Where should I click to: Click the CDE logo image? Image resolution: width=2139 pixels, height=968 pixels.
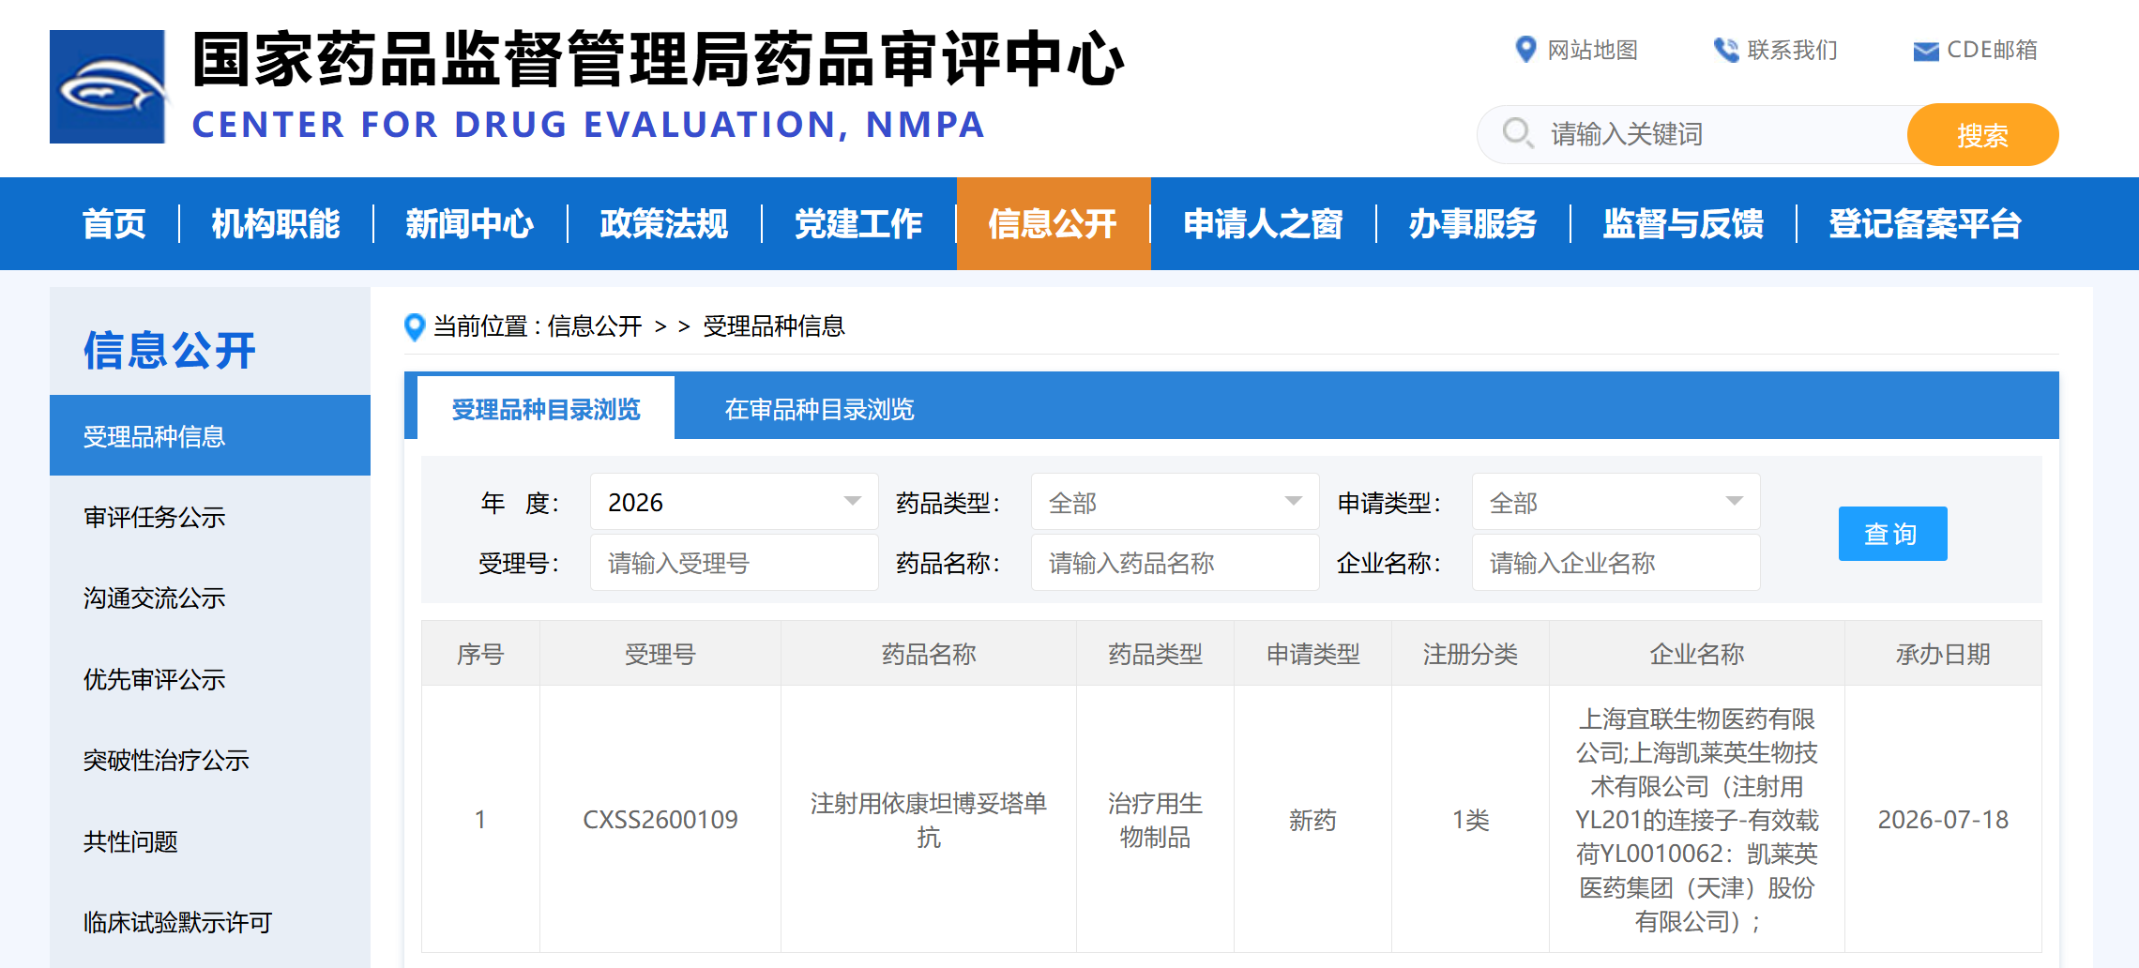(107, 86)
